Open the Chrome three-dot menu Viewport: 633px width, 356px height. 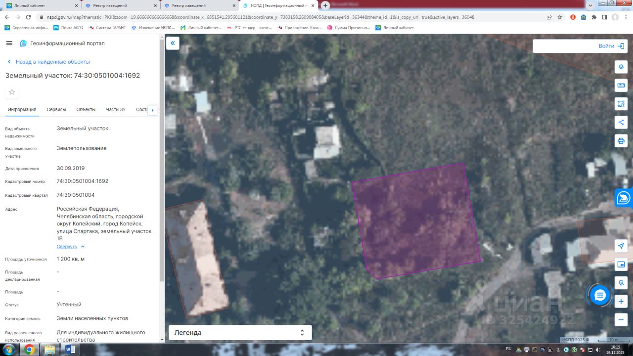626,17
